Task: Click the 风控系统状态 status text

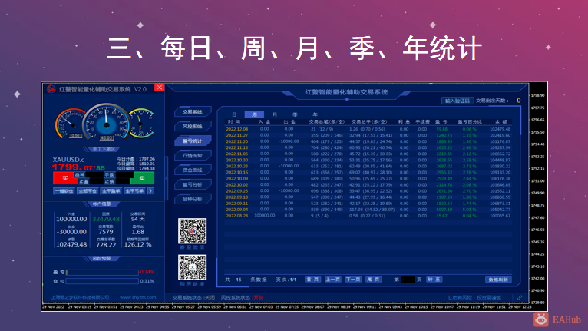Action: coord(243,297)
